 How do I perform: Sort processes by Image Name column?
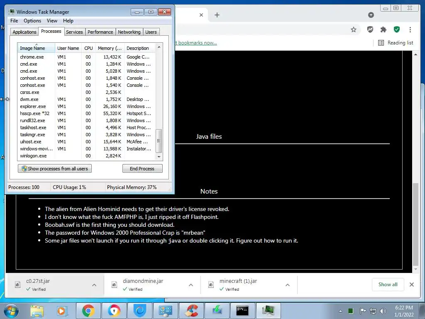(37, 48)
